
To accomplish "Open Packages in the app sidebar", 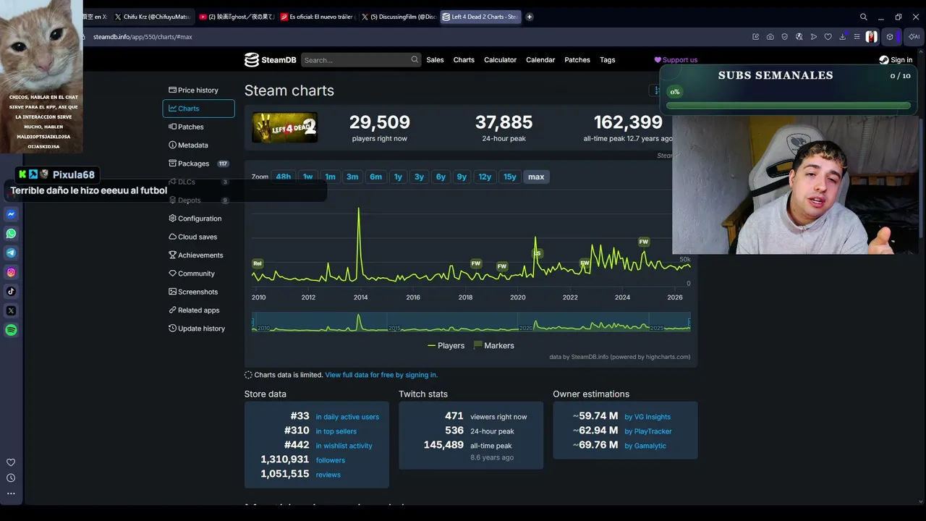I will click(199, 164).
